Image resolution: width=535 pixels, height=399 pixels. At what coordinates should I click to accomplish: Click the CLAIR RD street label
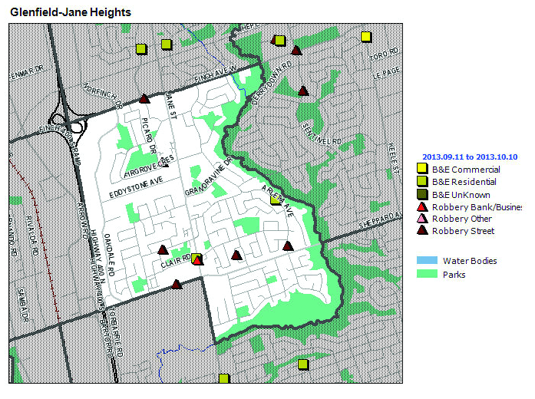176,261
